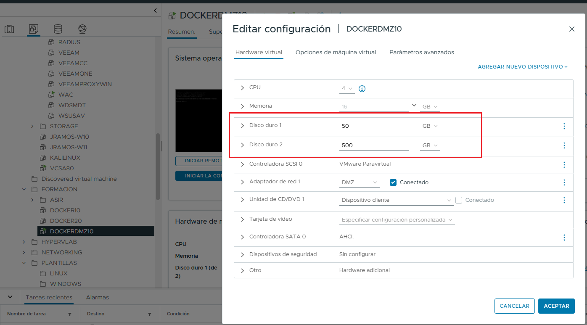The width and height of the screenshot is (587, 325).
Task: Expand the STORAGE folder in tree
Action: [x=32, y=126]
